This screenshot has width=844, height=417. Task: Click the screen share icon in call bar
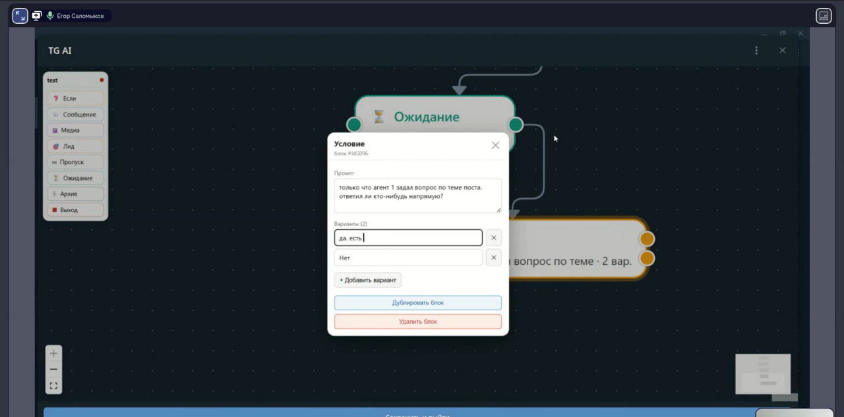(37, 16)
